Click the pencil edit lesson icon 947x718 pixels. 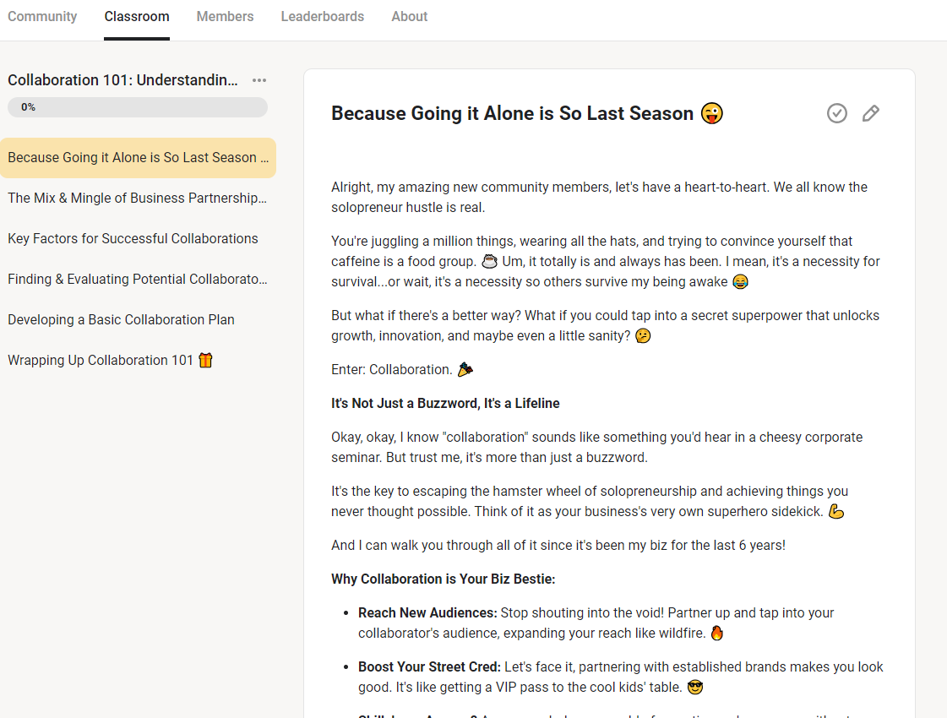(871, 113)
